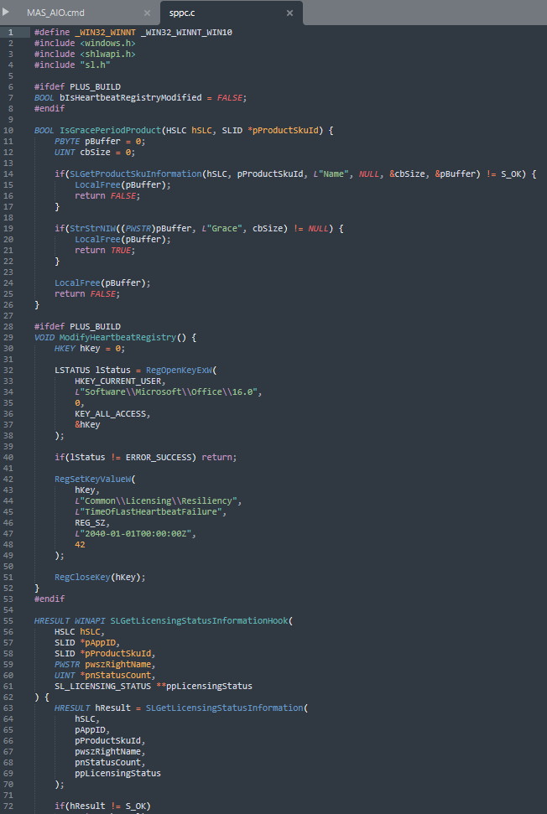Click the <shlwapi.h> include

pos(107,54)
